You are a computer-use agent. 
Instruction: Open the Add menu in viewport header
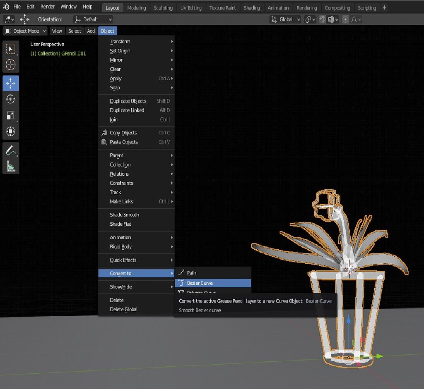[x=91, y=31]
